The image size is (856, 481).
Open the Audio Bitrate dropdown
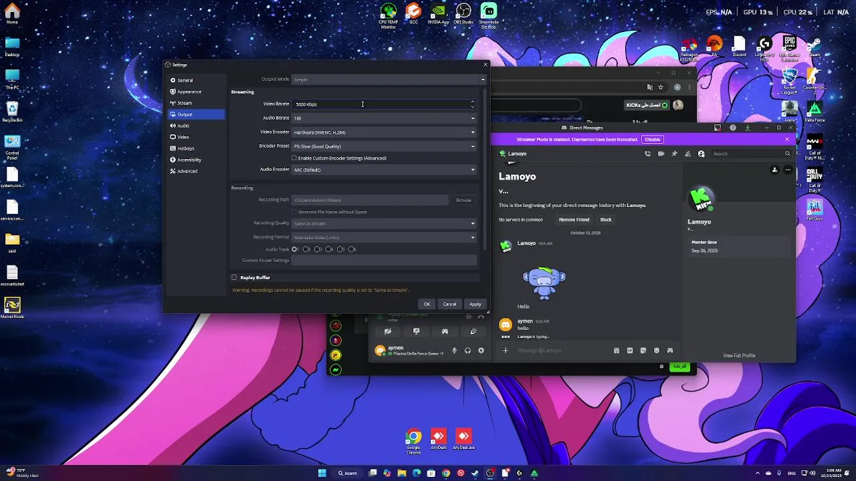[x=384, y=118]
